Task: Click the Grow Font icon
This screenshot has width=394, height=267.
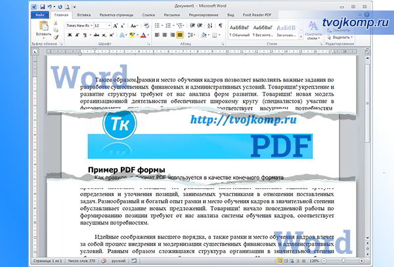Action: click(116, 26)
